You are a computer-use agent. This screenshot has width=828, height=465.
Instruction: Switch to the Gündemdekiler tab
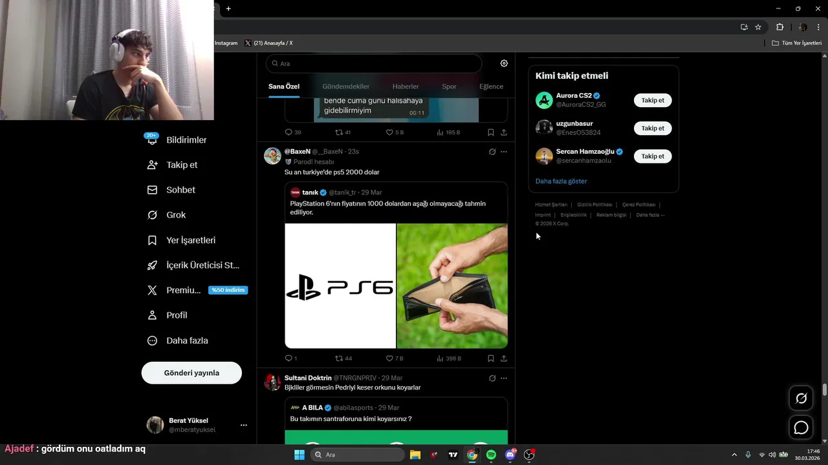coord(346,87)
